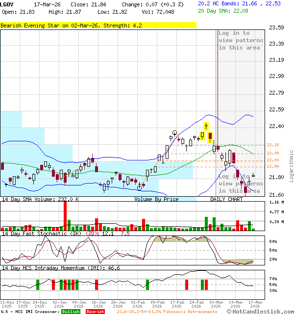Click the lower 'Log in to view patterns' notice
Viewport: 294px width, 314px height.
pos(241,183)
